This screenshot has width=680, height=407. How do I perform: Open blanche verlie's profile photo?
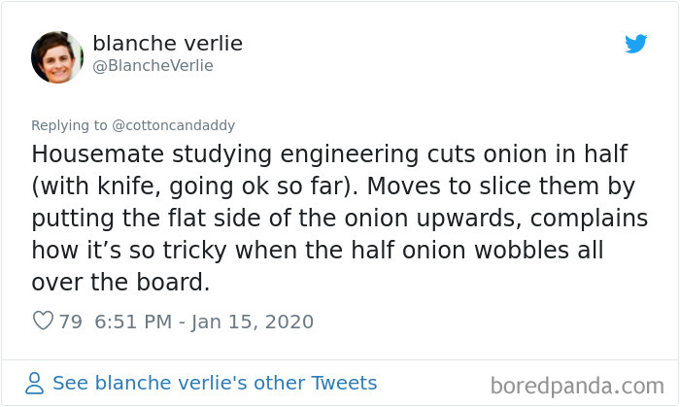tap(57, 56)
